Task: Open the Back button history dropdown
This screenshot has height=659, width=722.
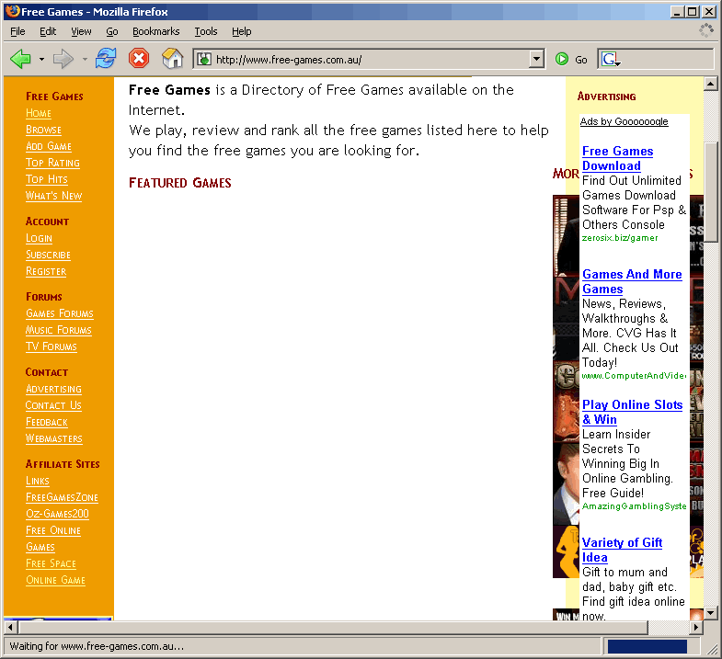Action: (x=41, y=60)
